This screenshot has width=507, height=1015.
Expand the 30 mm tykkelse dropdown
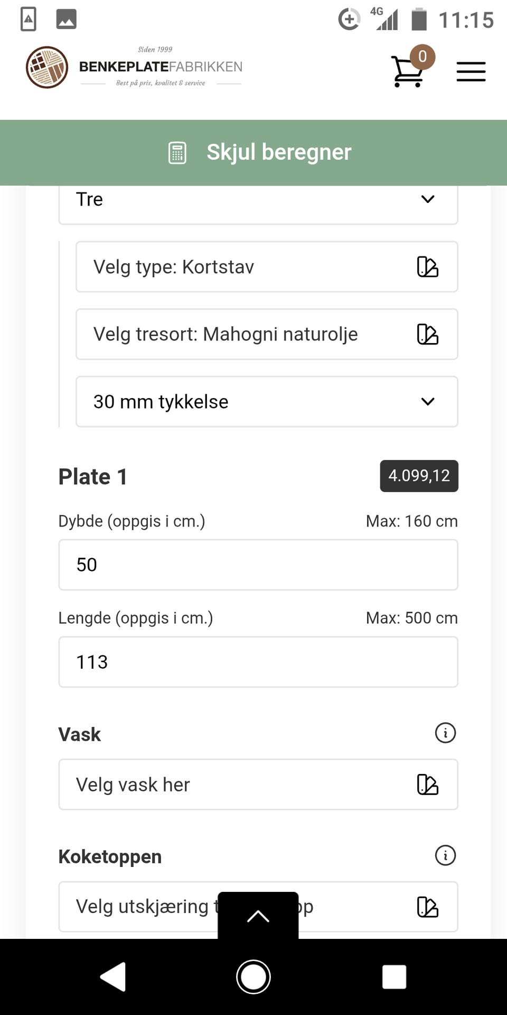click(x=266, y=402)
